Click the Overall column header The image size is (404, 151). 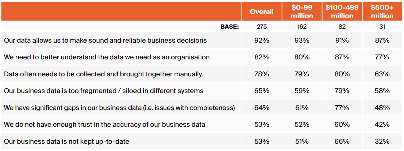[262, 12]
